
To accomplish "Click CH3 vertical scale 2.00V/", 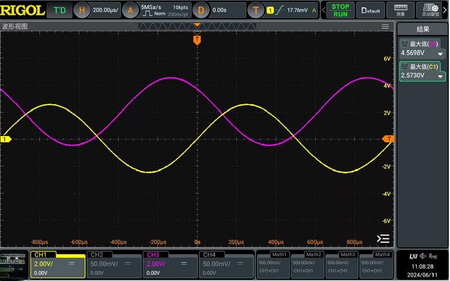I will pyautogui.click(x=156, y=264).
